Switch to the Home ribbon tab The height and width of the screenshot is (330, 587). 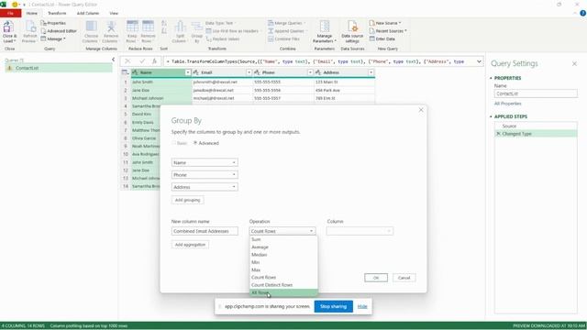point(32,13)
